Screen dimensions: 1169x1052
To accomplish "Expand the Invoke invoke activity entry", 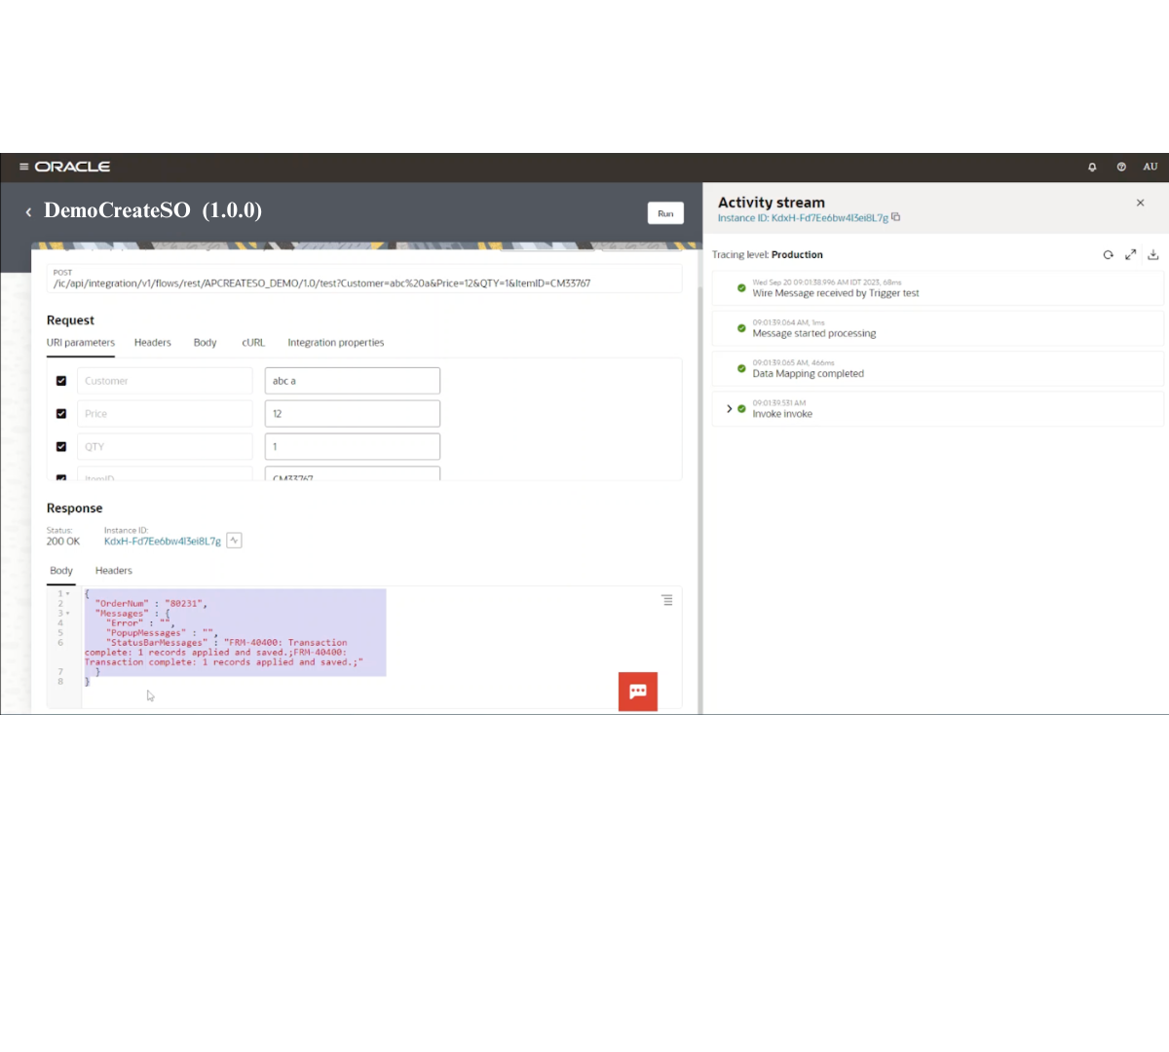I will pos(729,409).
